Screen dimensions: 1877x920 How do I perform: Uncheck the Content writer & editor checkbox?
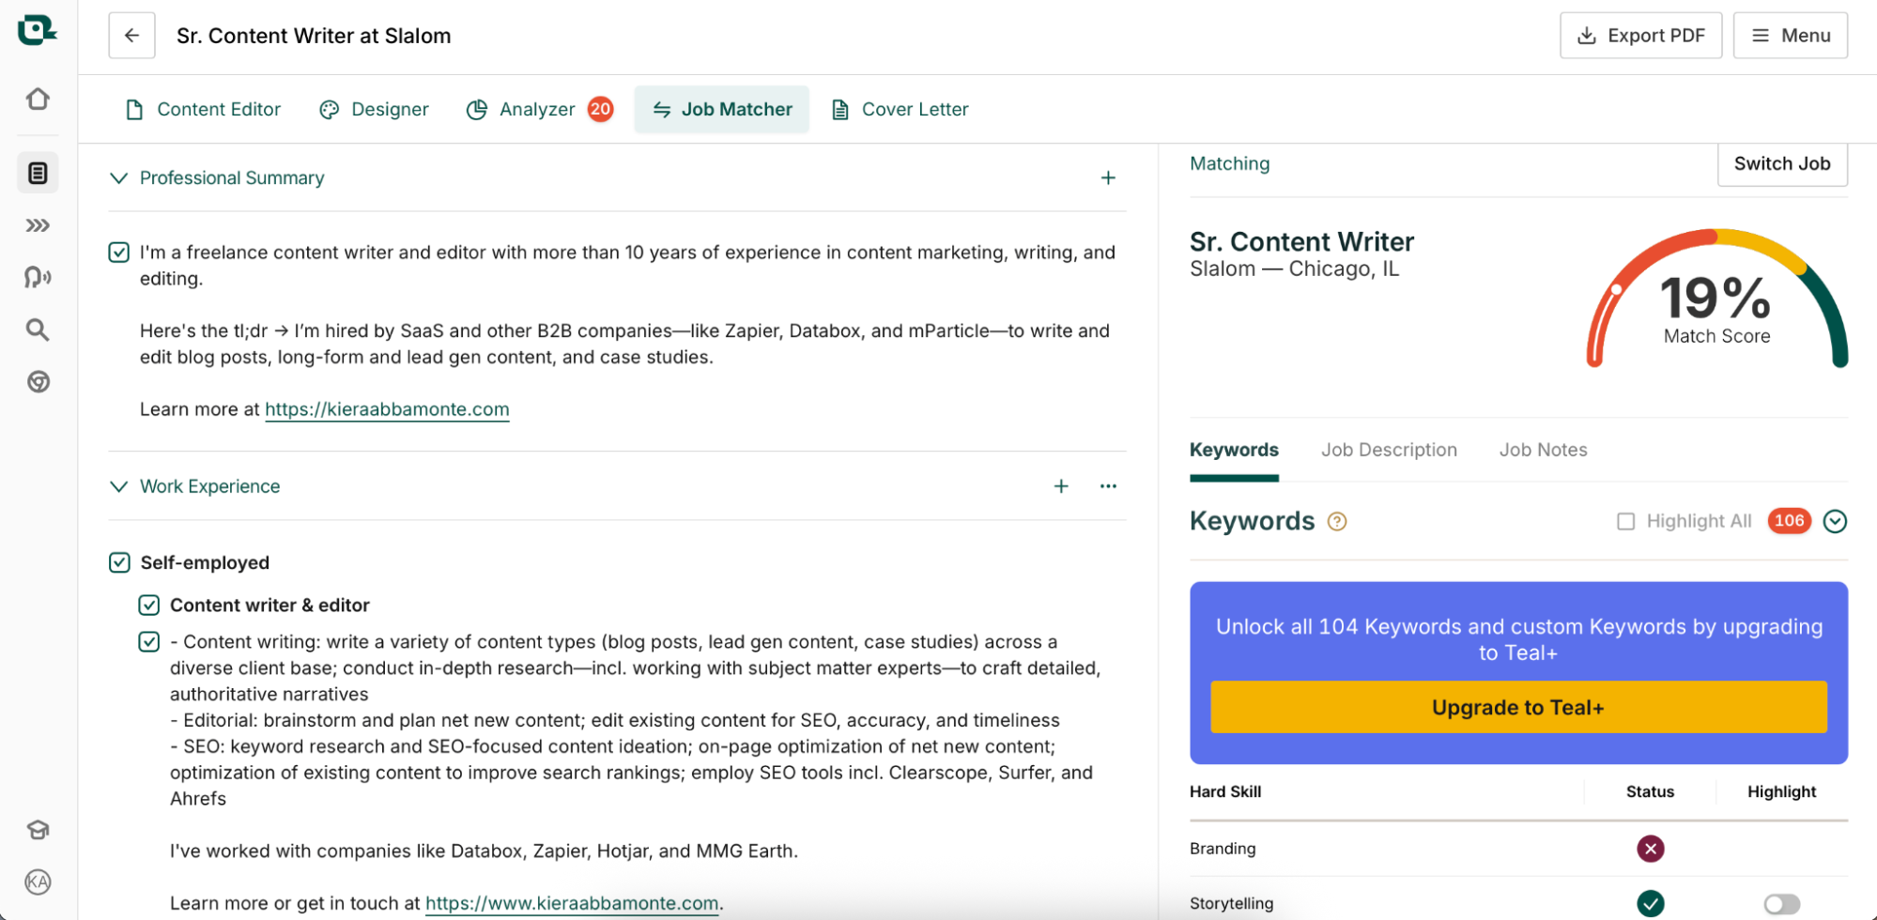[149, 606]
